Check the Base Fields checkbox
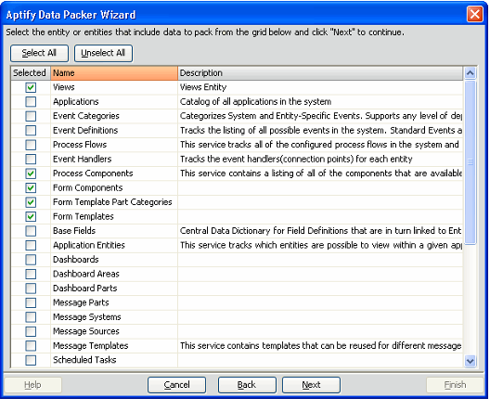Viewport: 490px width, 411px height. pyautogui.click(x=31, y=231)
